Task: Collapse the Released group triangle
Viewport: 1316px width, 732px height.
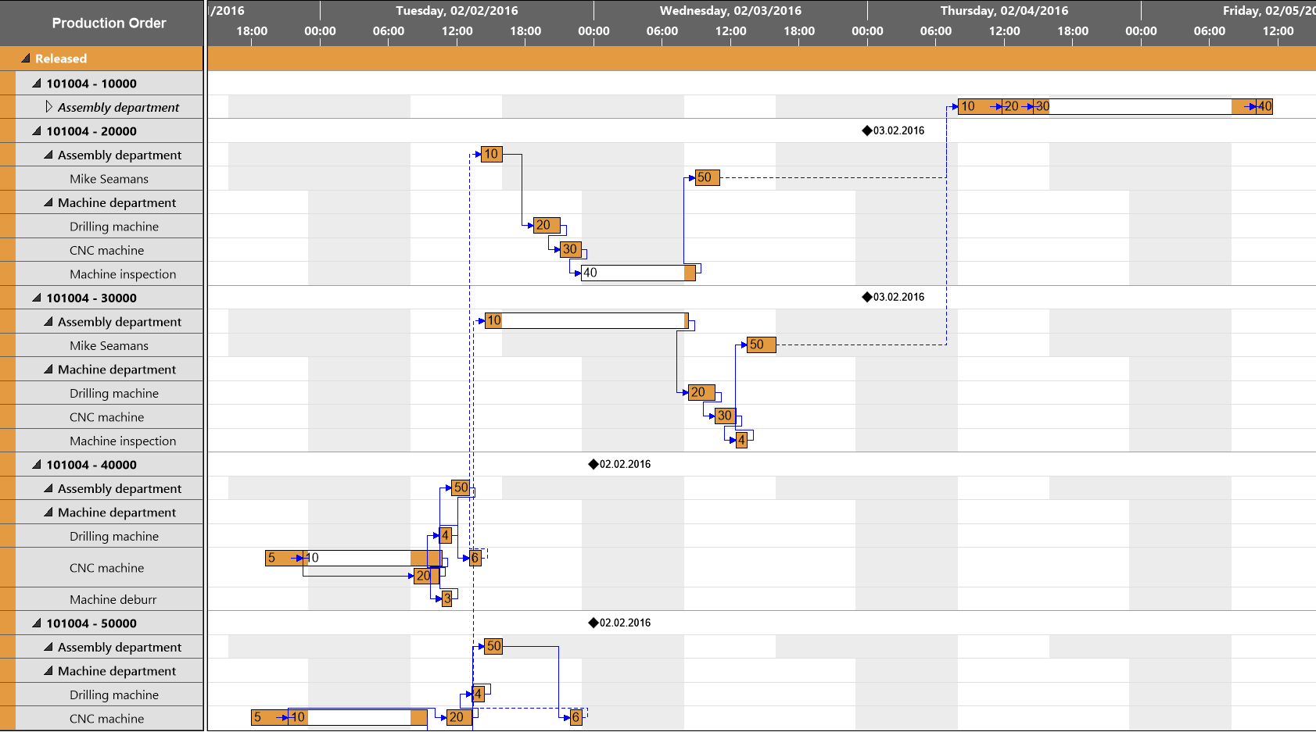Action: 26,59
